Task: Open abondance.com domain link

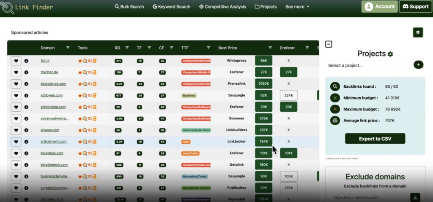Action: [53, 84]
